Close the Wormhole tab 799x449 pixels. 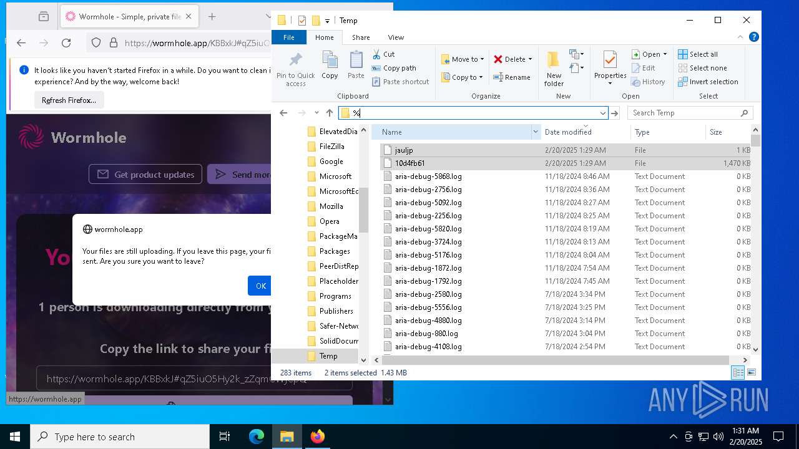189,17
